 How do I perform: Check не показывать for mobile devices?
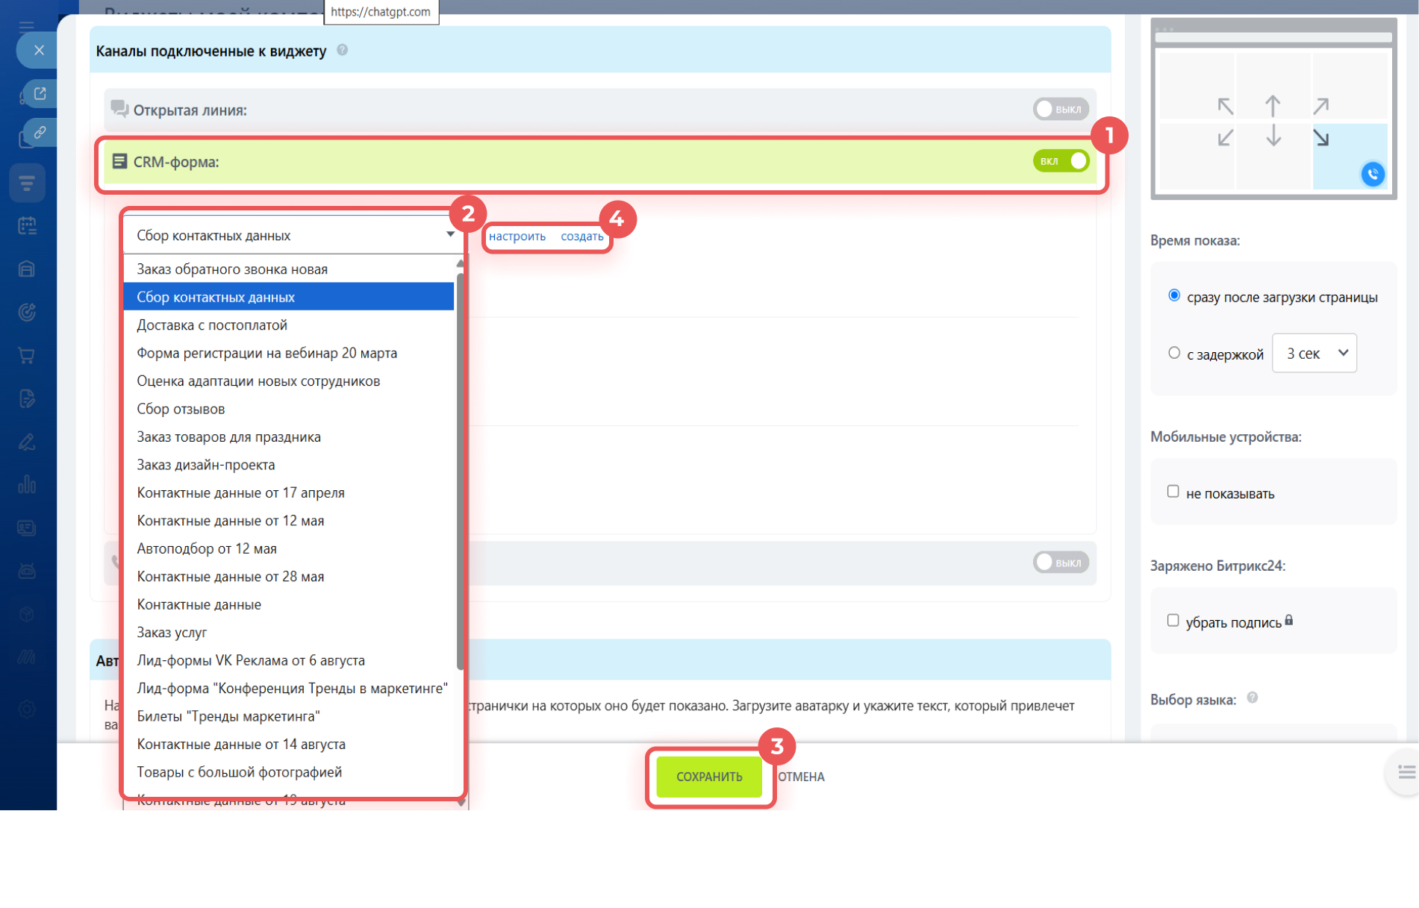coord(1173,492)
